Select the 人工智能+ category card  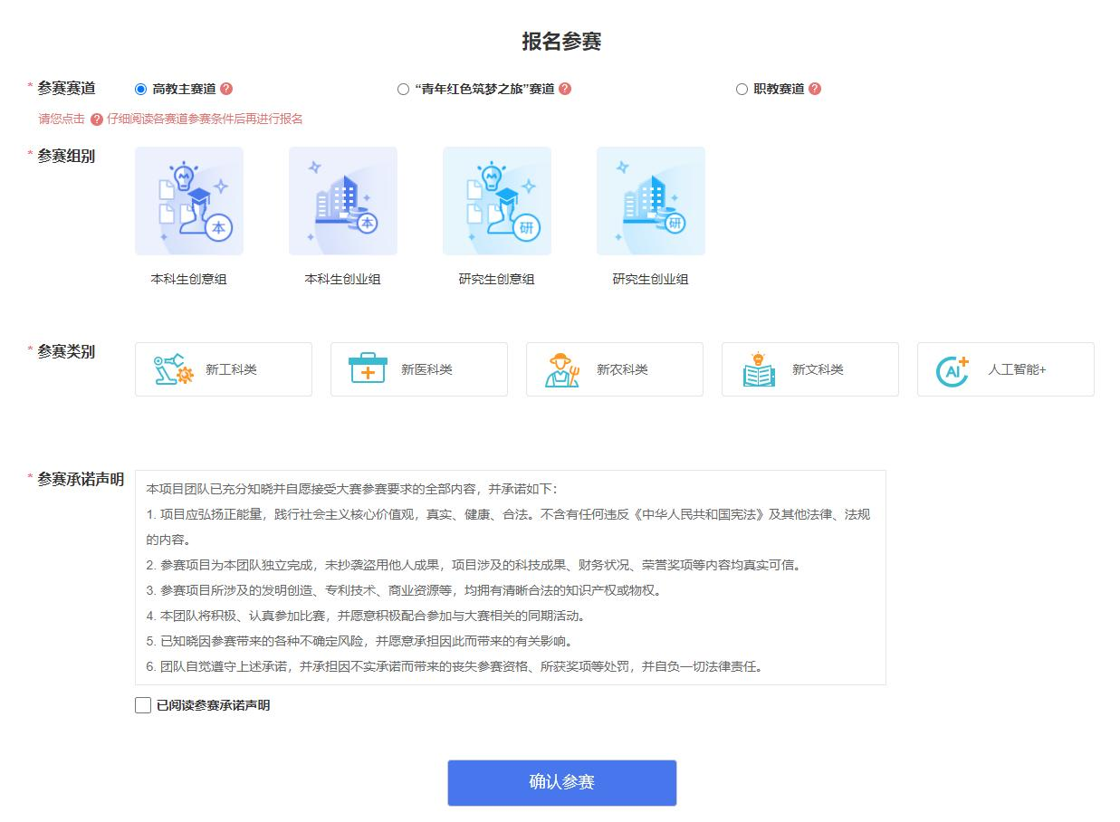click(1005, 369)
